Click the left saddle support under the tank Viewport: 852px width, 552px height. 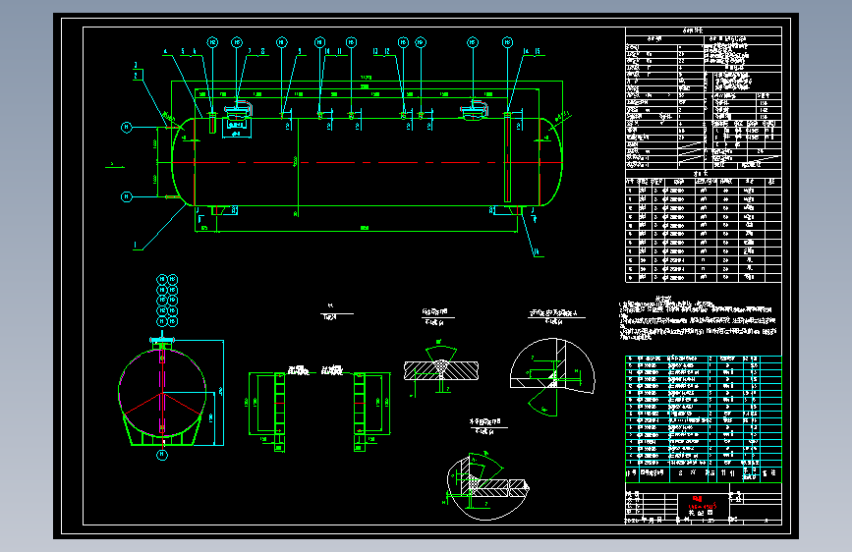click(217, 211)
